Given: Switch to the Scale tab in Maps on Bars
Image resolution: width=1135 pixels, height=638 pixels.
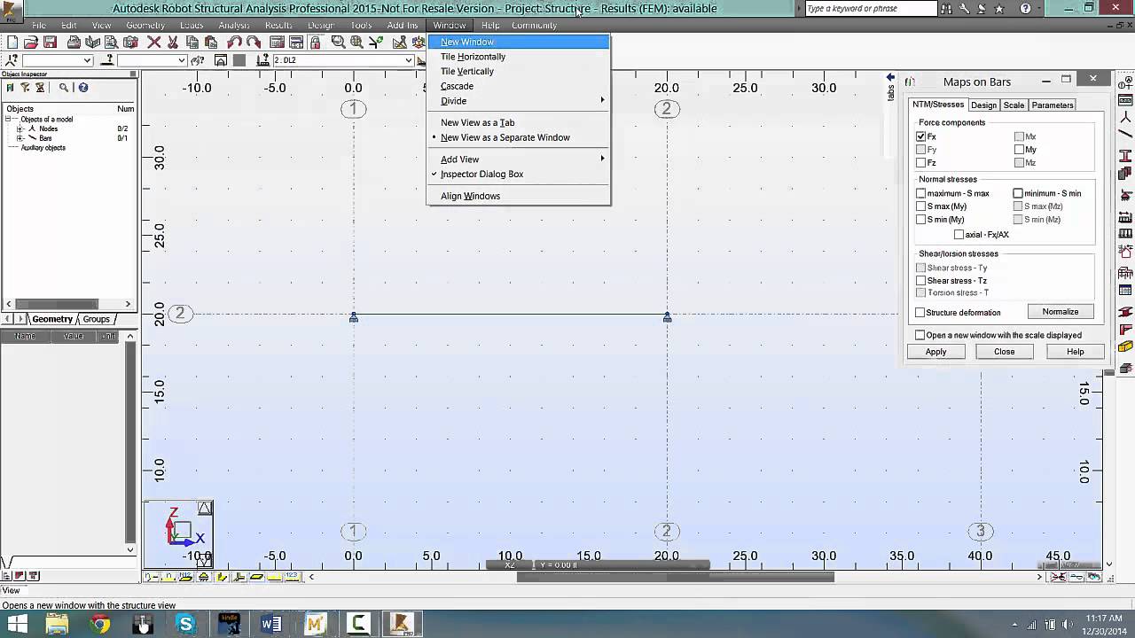Looking at the screenshot, I should click(x=1014, y=105).
